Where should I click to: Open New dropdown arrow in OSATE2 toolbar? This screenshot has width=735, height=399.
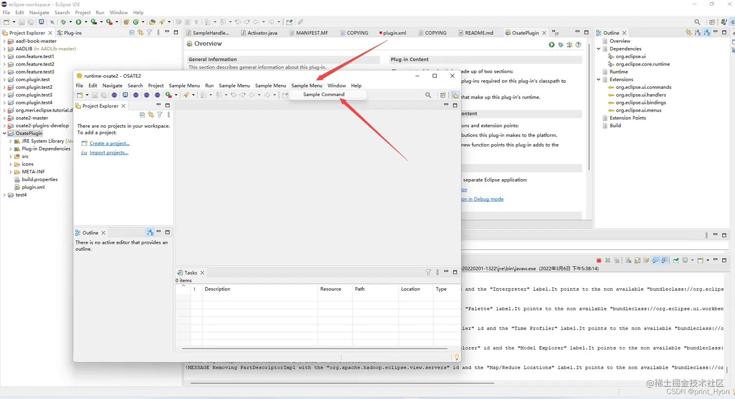pos(87,95)
